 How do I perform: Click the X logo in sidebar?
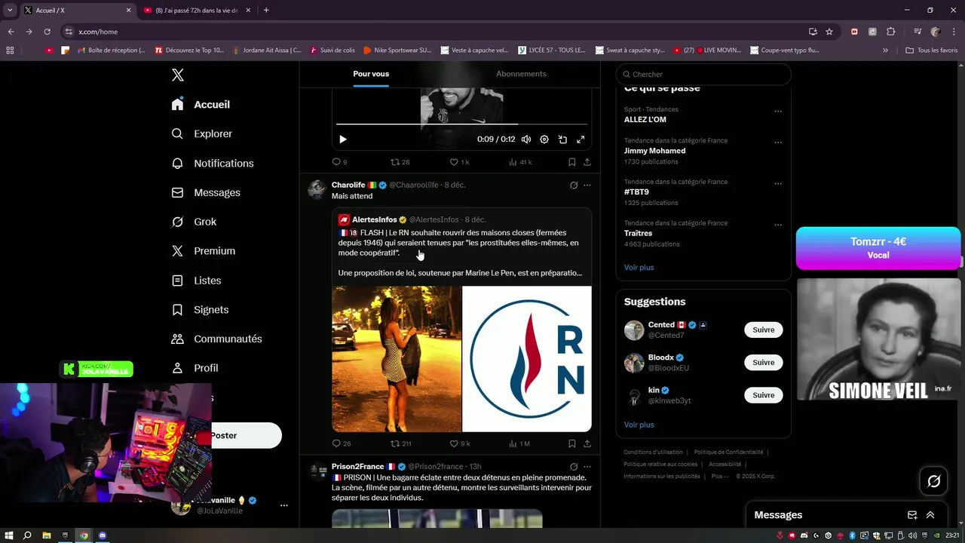(x=178, y=75)
